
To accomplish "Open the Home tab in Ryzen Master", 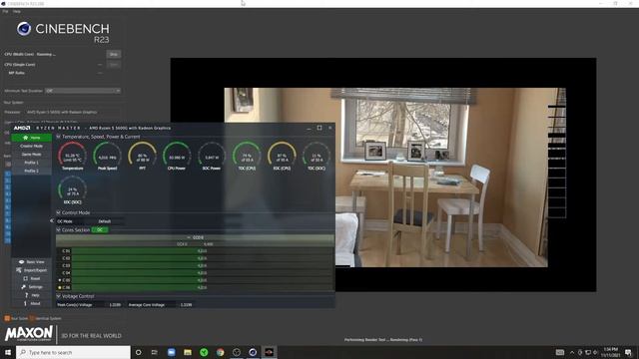I will (x=31, y=138).
